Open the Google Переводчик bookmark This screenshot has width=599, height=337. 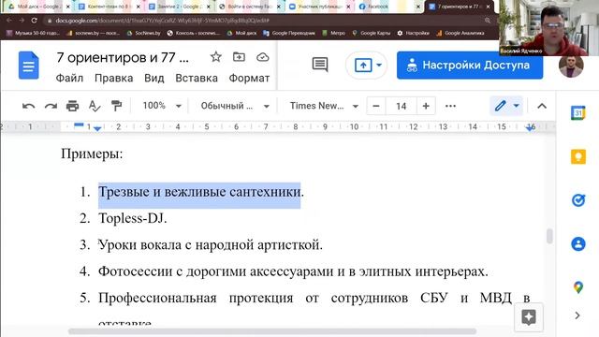pyautogui.click(x=289, y=34)
